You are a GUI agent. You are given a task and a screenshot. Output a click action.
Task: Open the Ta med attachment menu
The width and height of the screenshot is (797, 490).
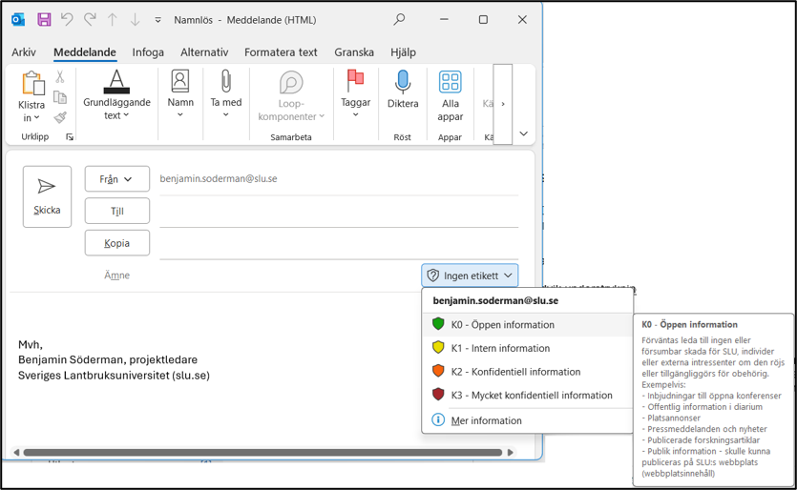point(225,94)
